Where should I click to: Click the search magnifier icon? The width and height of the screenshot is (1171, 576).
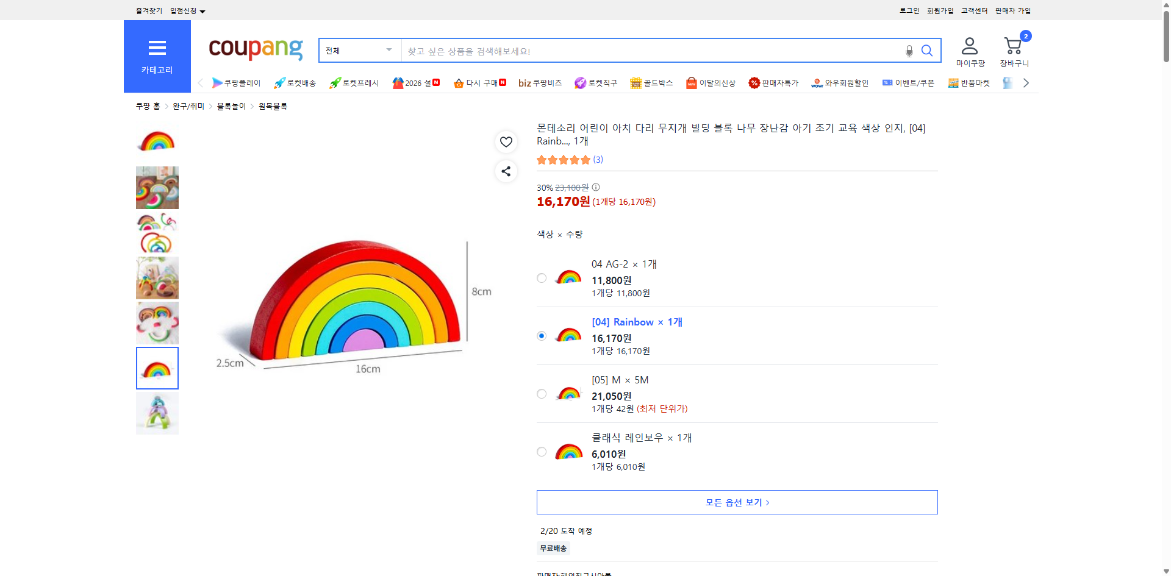tap(927, 51)
